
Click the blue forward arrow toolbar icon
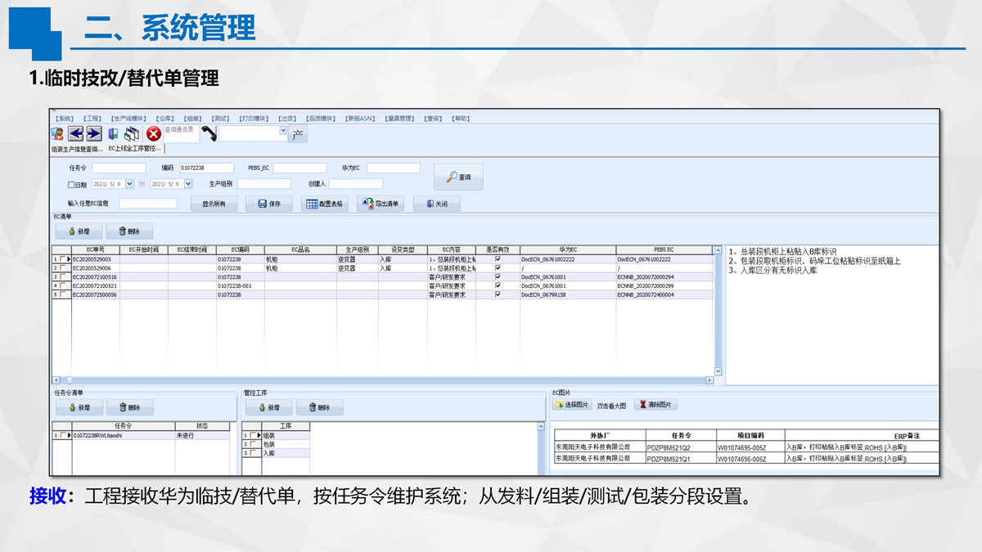tap(94, 134)
